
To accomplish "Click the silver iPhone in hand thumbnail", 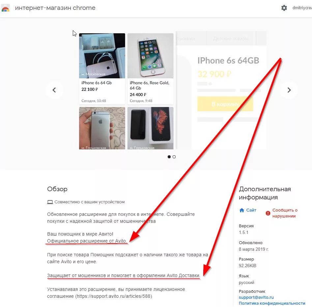I will point(102,128).
